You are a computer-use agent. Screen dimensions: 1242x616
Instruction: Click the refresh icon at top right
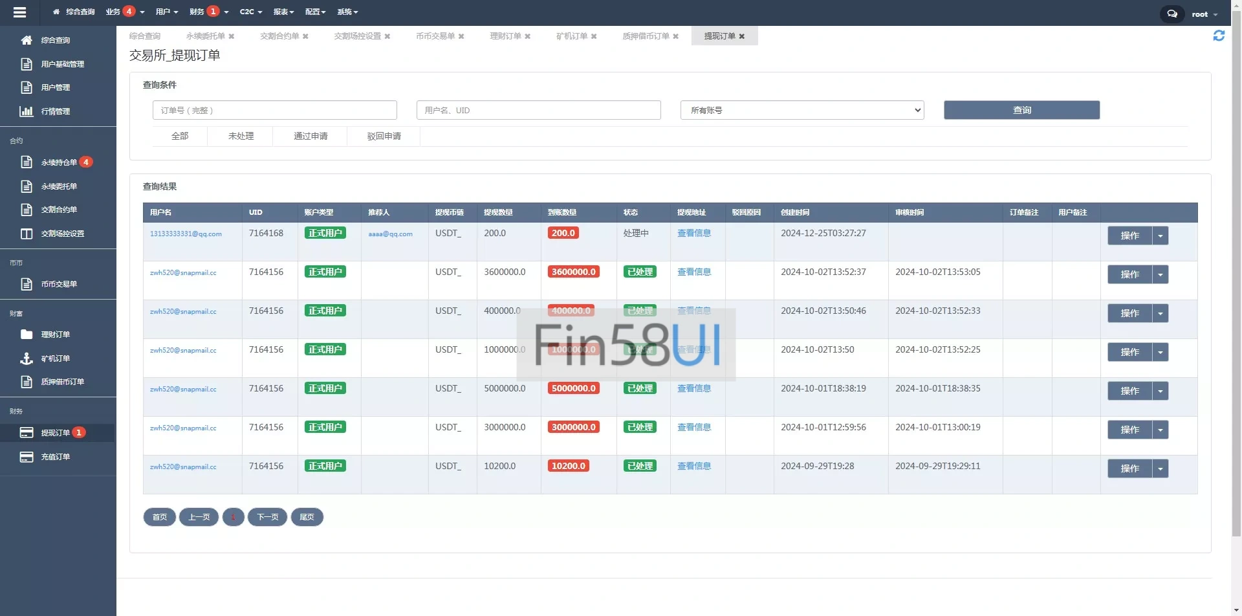1219,36
